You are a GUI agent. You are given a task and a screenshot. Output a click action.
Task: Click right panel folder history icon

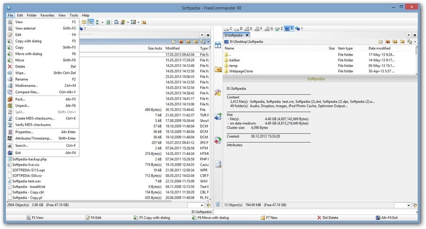tap(381, 42)
